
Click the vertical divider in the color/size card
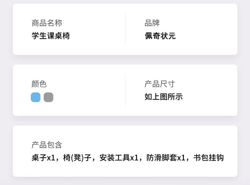pos(125,90)
